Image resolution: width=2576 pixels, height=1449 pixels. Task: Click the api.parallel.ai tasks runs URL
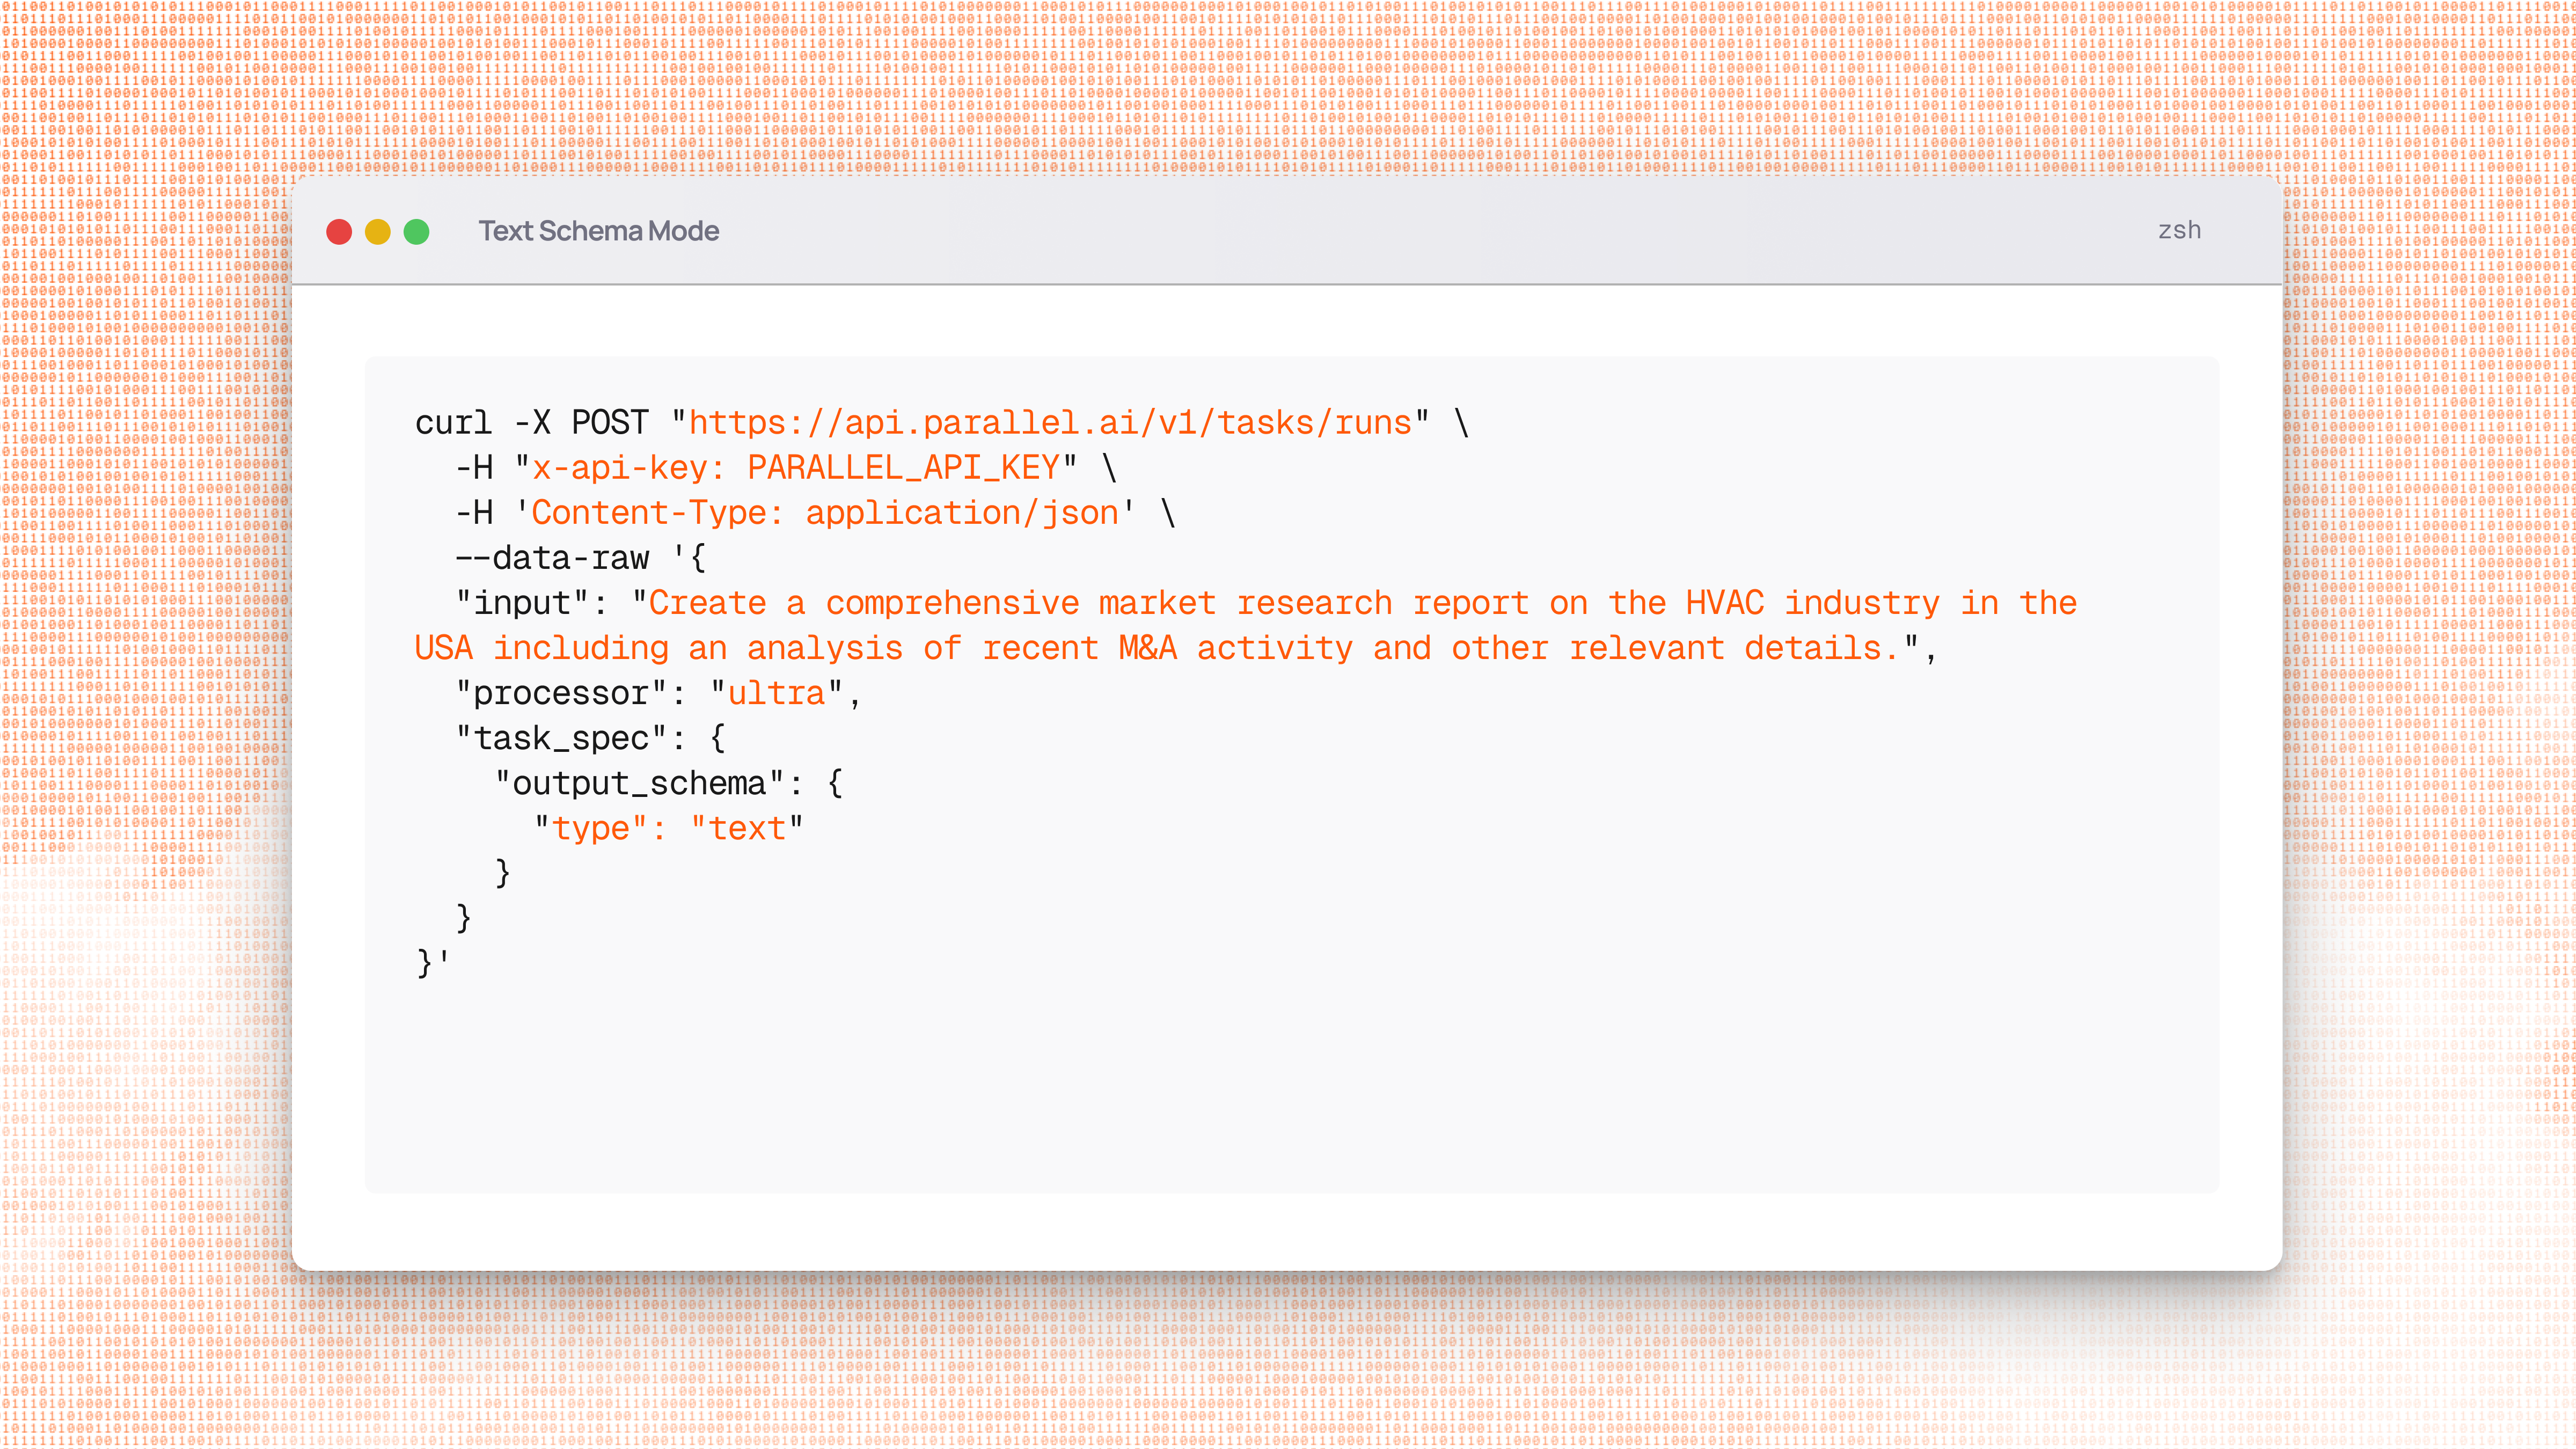[1050, 423]
